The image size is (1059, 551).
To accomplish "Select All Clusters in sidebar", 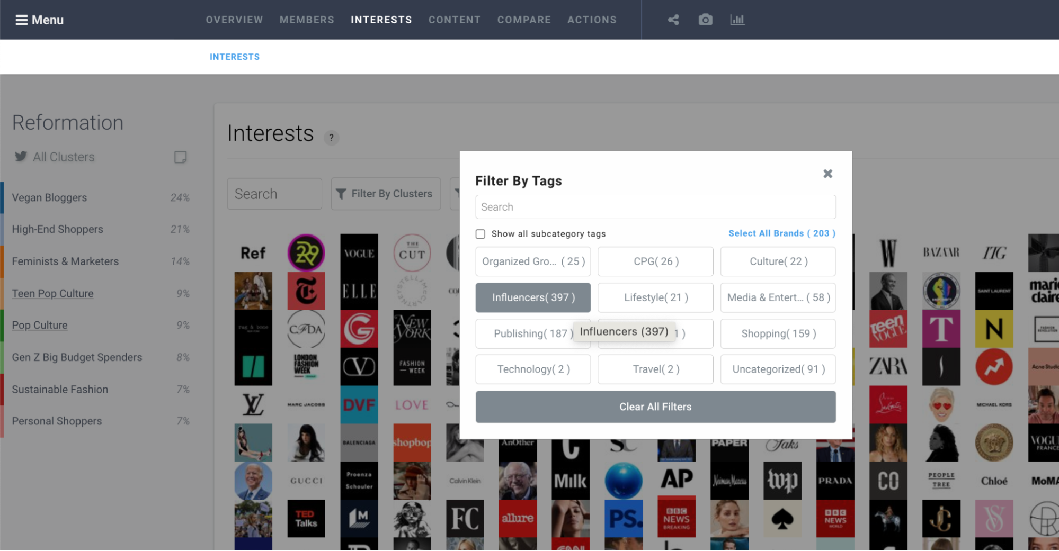I will pos(64,157).
